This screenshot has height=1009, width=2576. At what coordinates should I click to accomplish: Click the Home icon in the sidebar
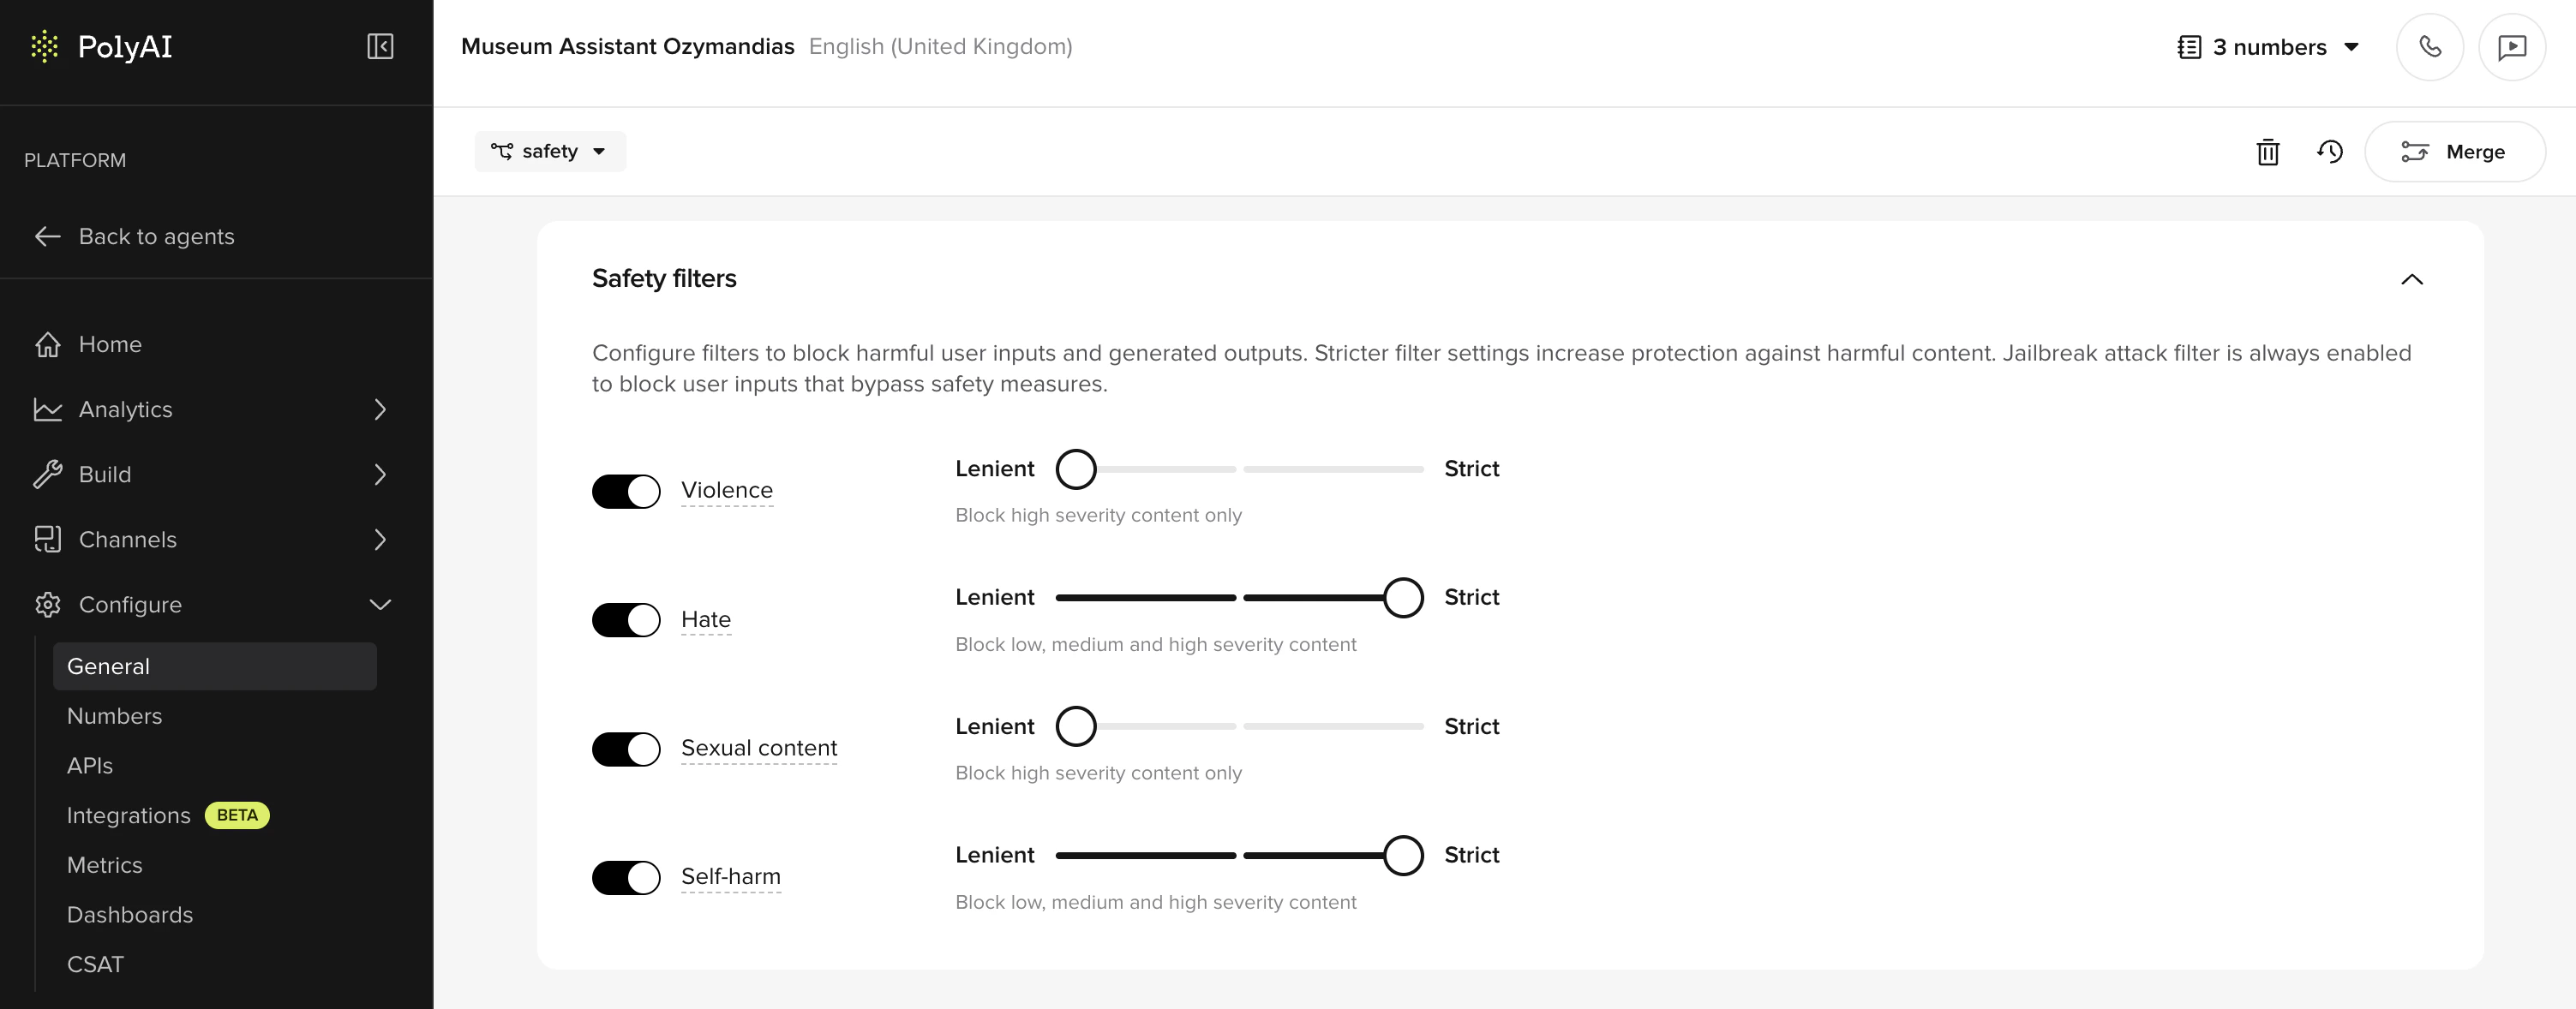(48, 344)
